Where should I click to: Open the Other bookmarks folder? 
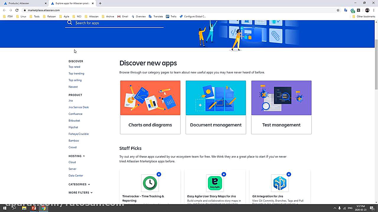point(364,16)
